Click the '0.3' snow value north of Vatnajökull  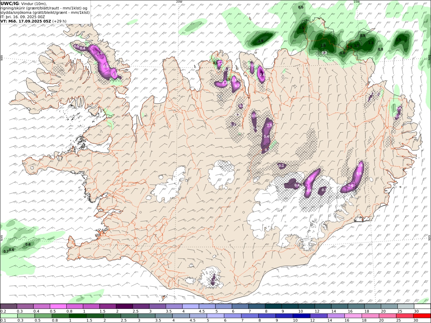[281, 166]
